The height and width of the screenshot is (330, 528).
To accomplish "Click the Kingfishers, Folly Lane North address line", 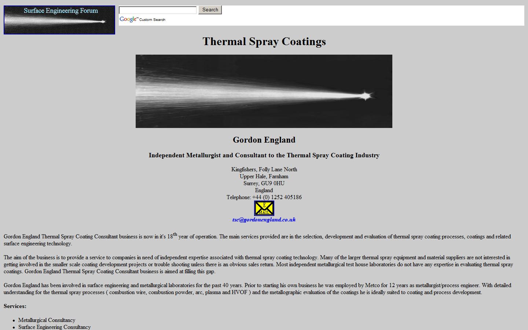I will [x=264, y=169].
